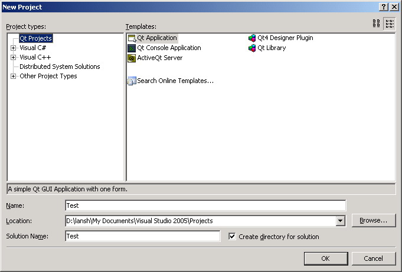Click the Qt4 Designer Plugin icon
Image resolution: width=402 pixels, height=272 pixels.
(x=252, y=38)
